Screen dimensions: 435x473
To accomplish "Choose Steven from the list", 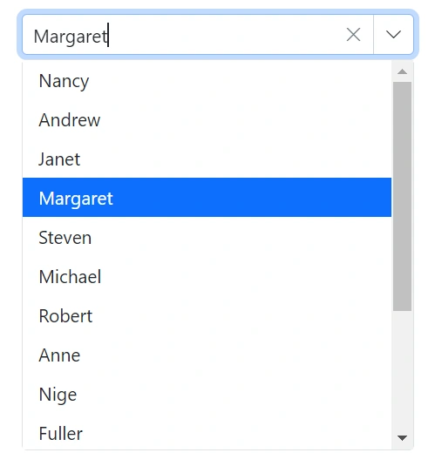I will [x=207, y=237].
